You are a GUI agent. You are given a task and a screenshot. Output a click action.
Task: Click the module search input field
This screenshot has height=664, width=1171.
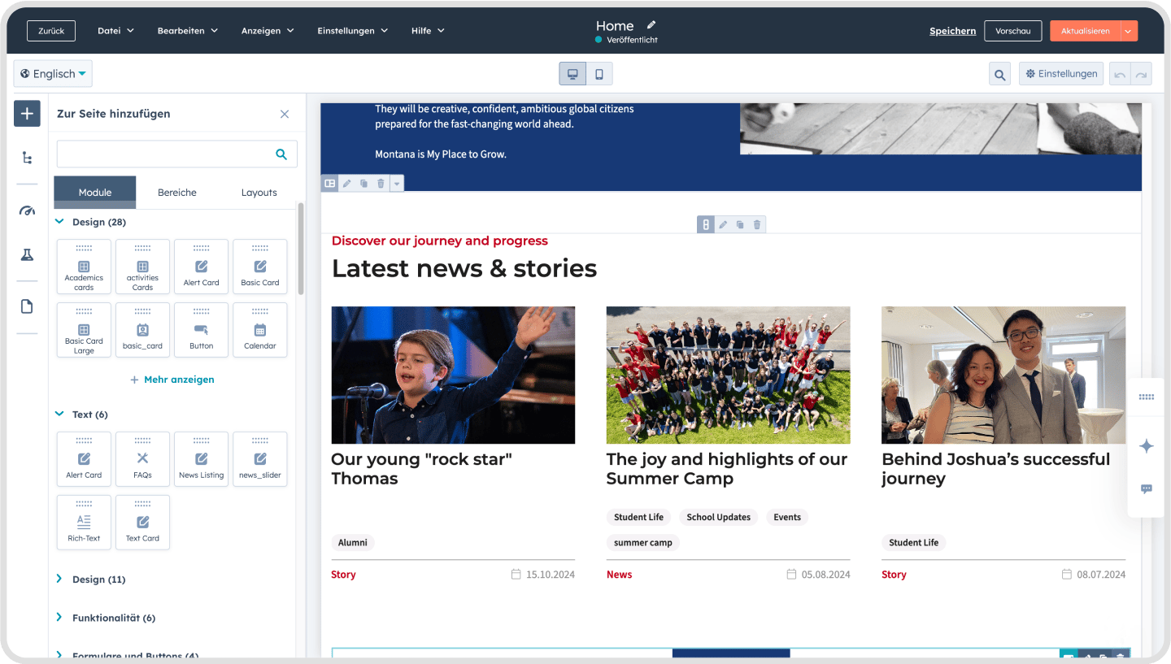point(167,154)
